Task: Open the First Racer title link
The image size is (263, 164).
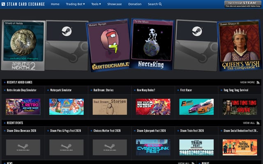Action: (186, 90)
